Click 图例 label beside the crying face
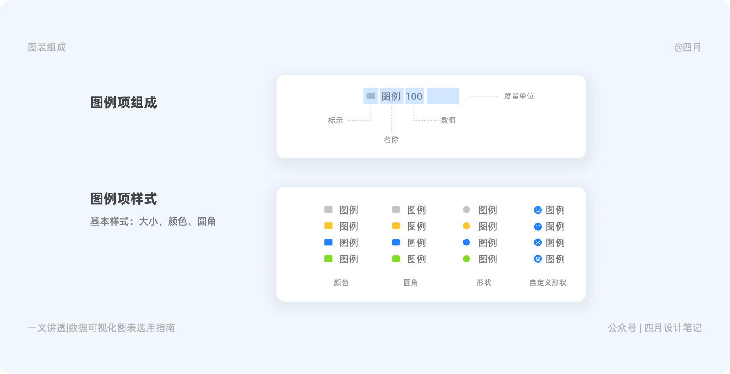This screenshot has height=374, width=730. [x=555, y=259]
